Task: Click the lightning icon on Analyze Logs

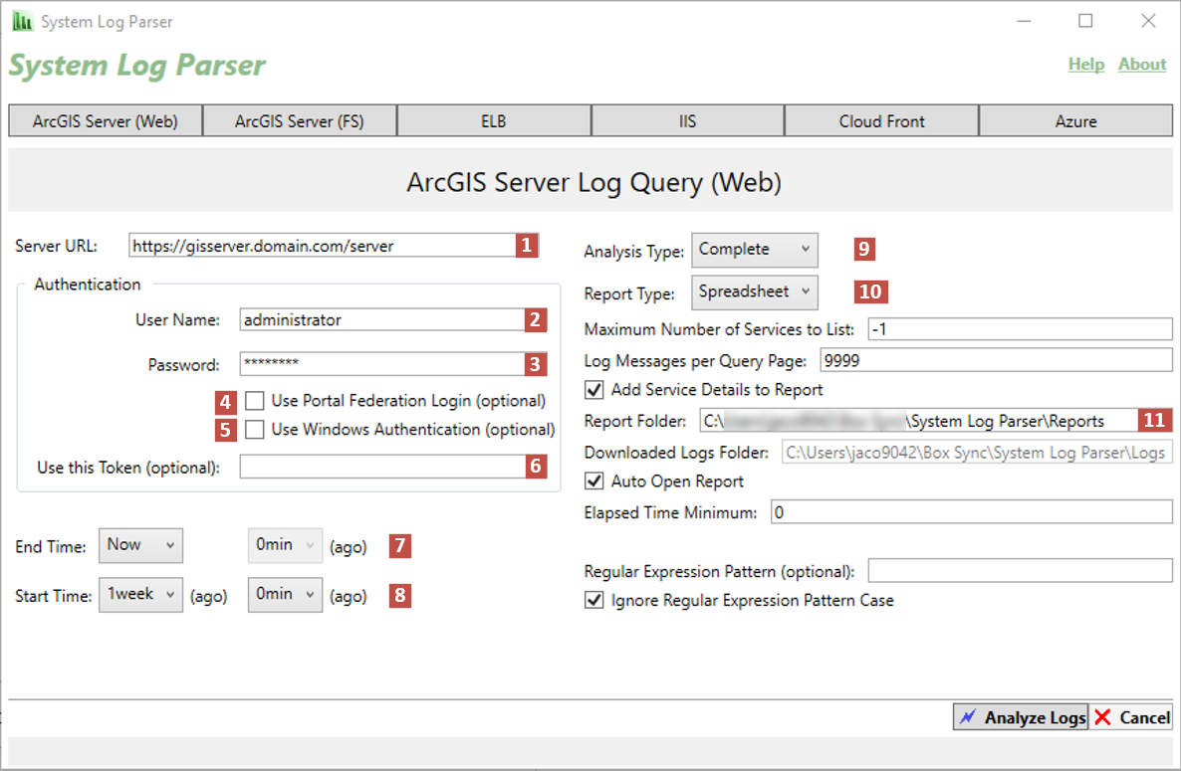Action: [968, 717]
